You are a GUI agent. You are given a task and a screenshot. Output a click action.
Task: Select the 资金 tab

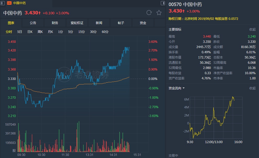pyautogui.click(x=143, y=23)
